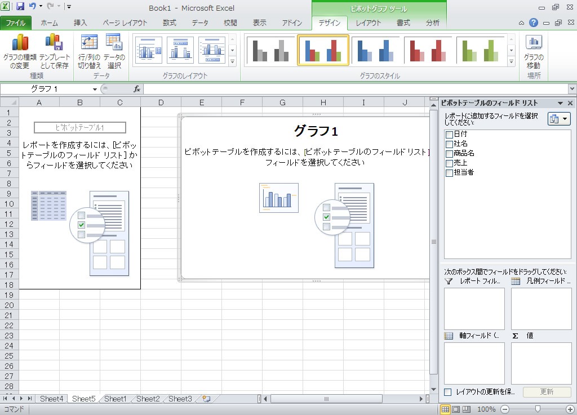
Task: Click the save icon in quick access toolbar
Action: pos(20,7)
